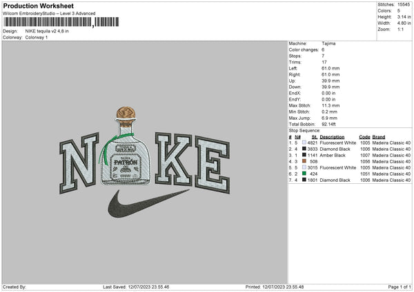
Task: Click the "Production Worksheet" title
Action: [38, 6]
